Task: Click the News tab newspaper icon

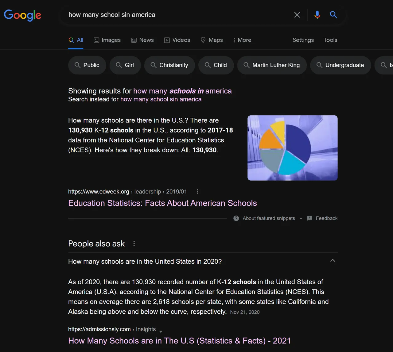Action: 134,40
